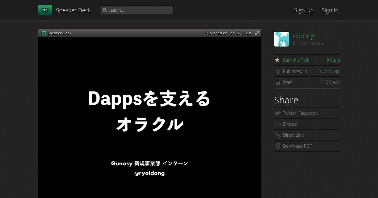The image size is (378, 198).
Task: Click the embed code brackets icon
Action: [278, 124]
